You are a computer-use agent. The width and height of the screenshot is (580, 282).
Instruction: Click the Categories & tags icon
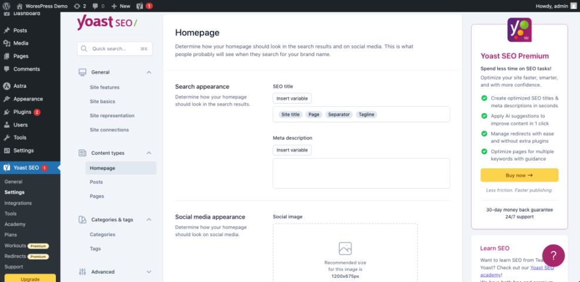point(82,220)
